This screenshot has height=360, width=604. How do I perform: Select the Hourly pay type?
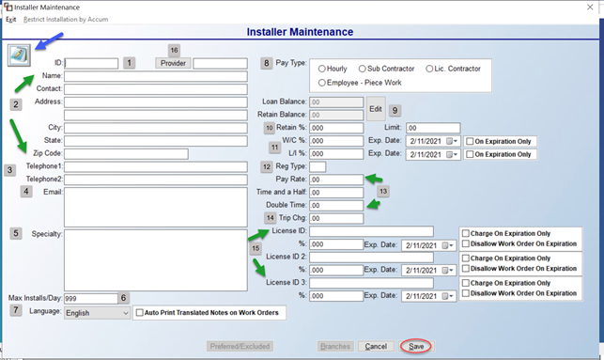[x=321, y=69]
